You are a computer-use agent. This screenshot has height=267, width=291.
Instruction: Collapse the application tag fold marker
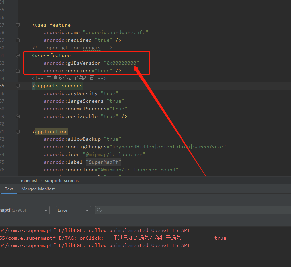click(x=18, y=132)
